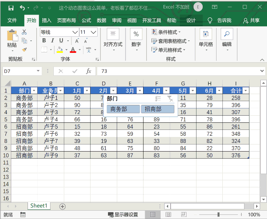The height and width of the screenshot is (219, 267).
Task: Toggle bold formatting
Action: [x=44, y=40]
